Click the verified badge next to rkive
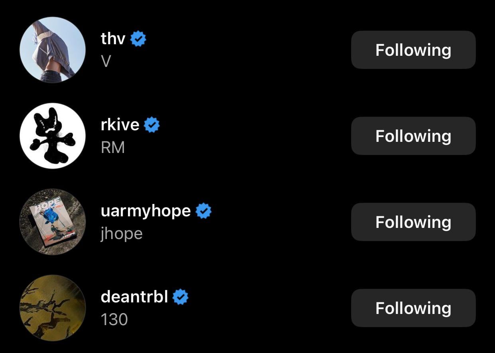 click(152, 125)
